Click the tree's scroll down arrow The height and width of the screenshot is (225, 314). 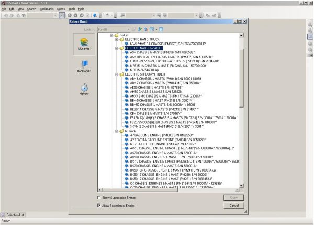(241, 186)
